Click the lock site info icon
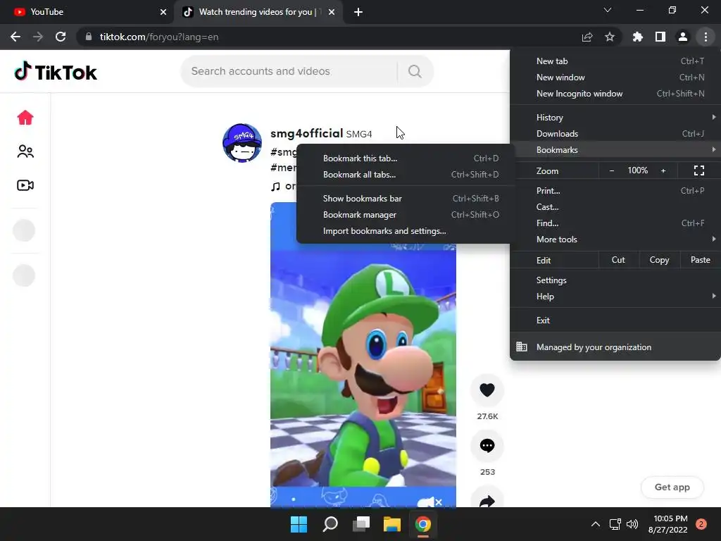The image size is (721, 541). coord(89,37)
